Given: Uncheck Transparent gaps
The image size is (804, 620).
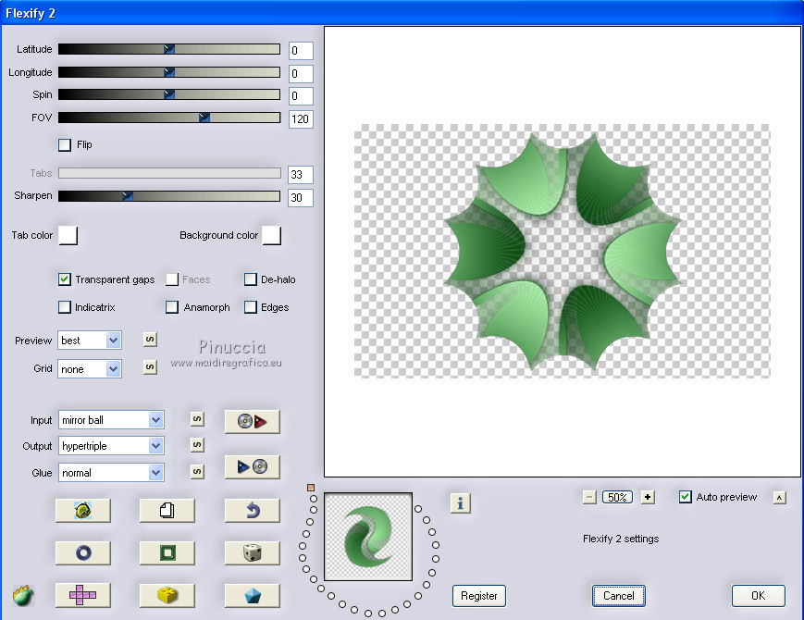Looking at the screenshot, I should pos(65,279).
